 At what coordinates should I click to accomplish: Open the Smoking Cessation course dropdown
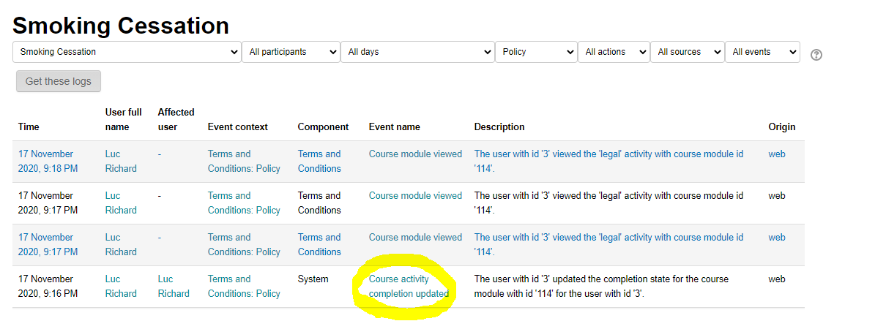click(127, 52)
